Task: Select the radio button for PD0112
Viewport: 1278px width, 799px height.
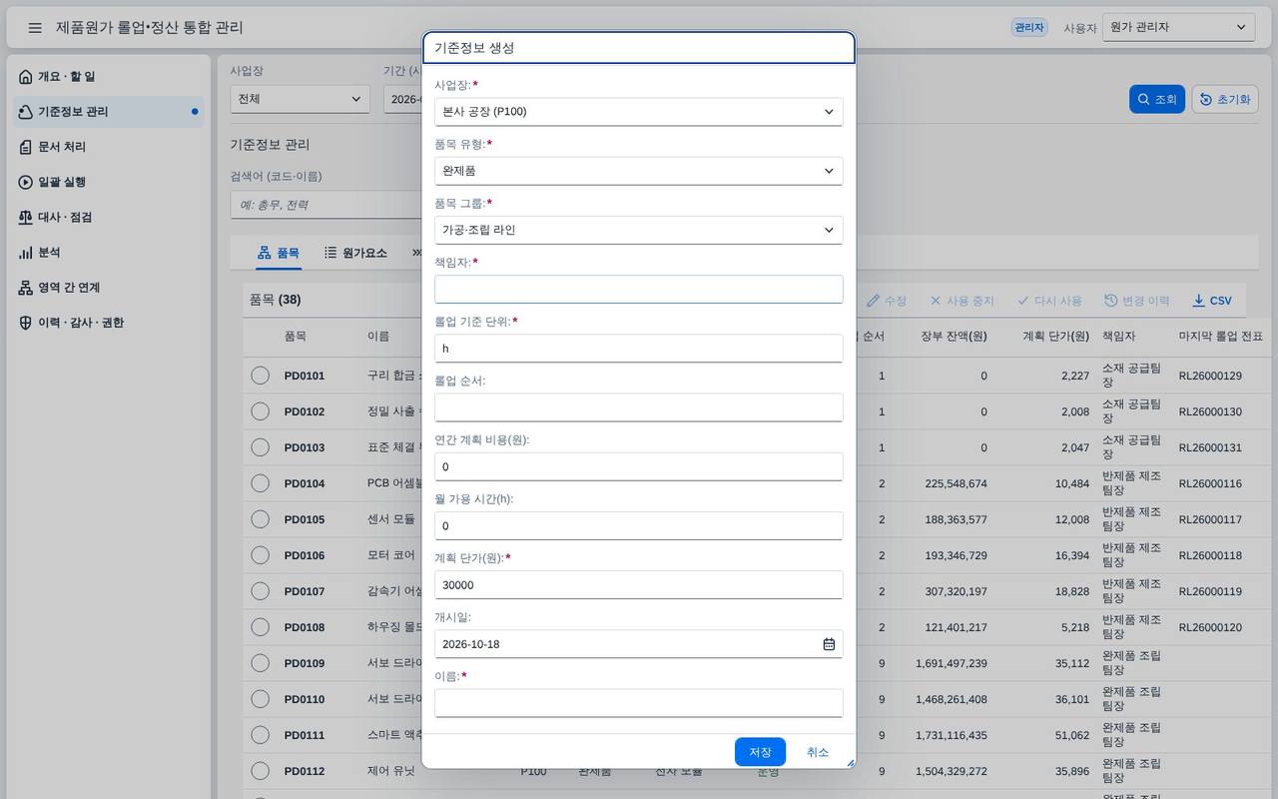Action: 261,771
